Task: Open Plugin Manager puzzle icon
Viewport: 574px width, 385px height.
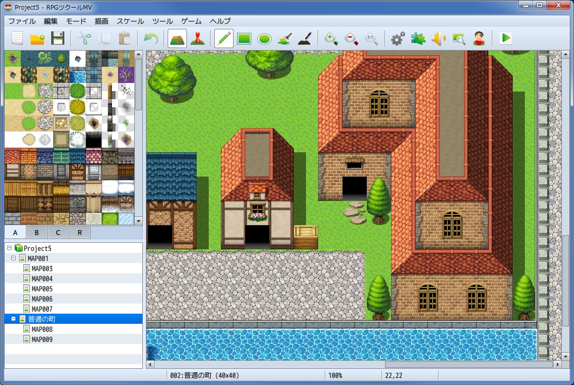Action: (418, 38)
